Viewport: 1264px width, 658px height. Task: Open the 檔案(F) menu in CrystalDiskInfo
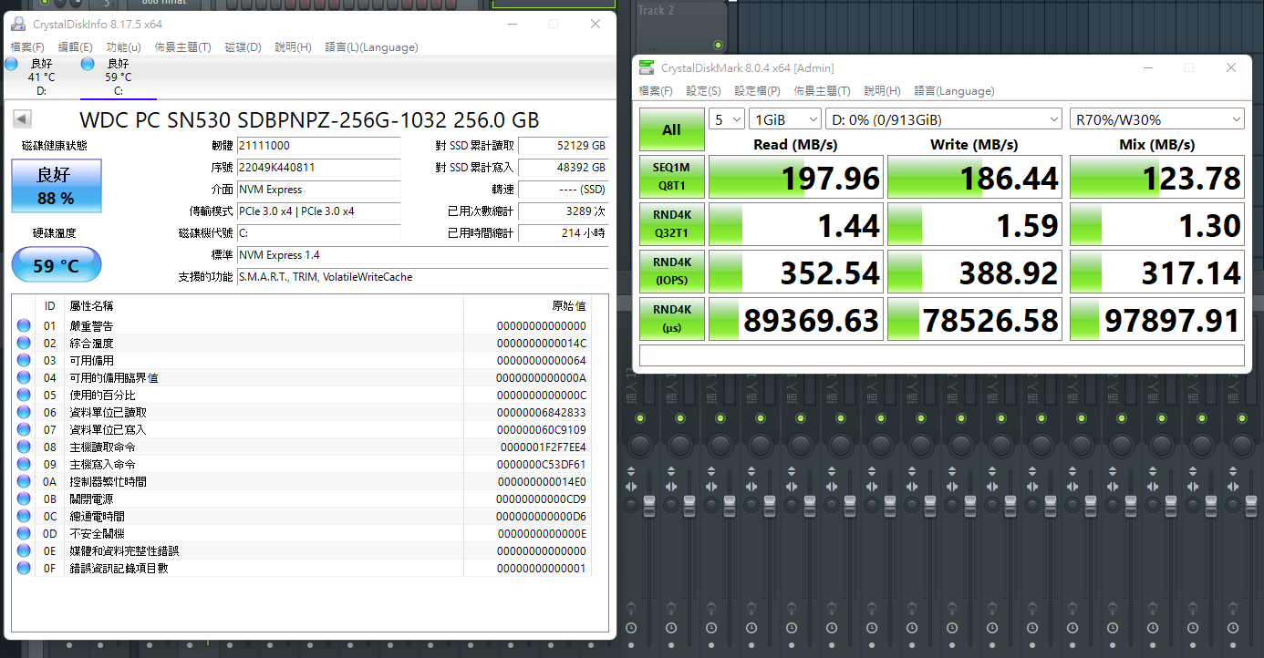click(x=27, y=47)
